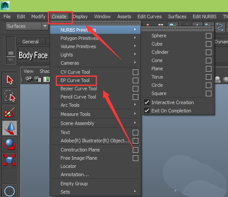Click the Body Face shelf button
228x197 pixels.
(x=34, y=55)
